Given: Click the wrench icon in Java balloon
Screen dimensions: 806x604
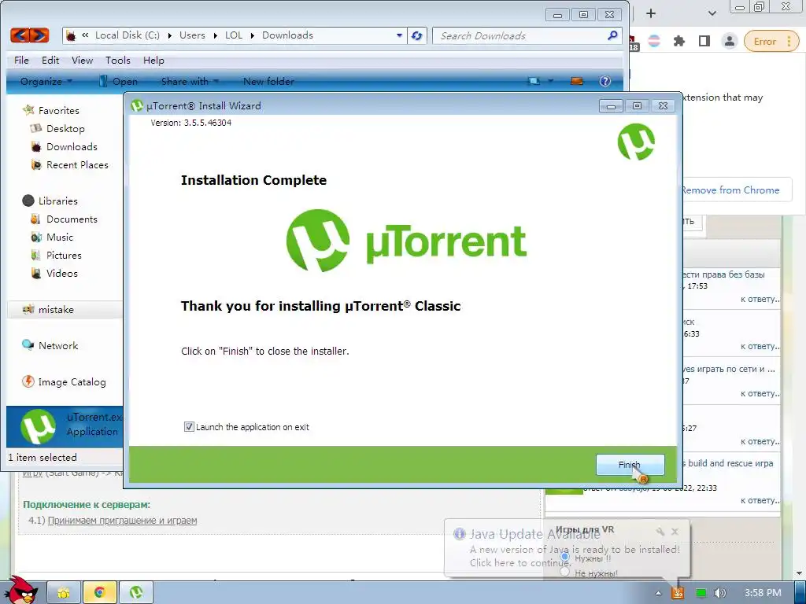Looking at the screenshot, I should [x=660, y=532].
